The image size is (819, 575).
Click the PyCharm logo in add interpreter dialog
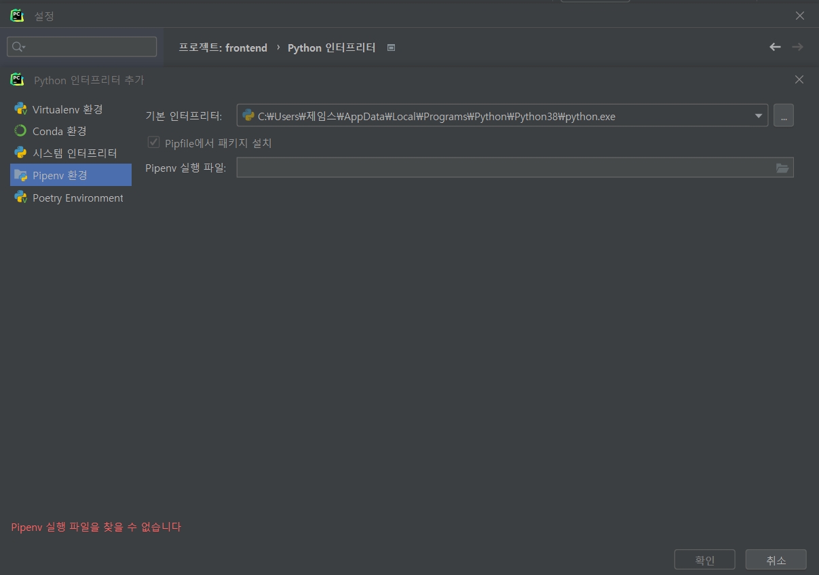tap(17, 79)
